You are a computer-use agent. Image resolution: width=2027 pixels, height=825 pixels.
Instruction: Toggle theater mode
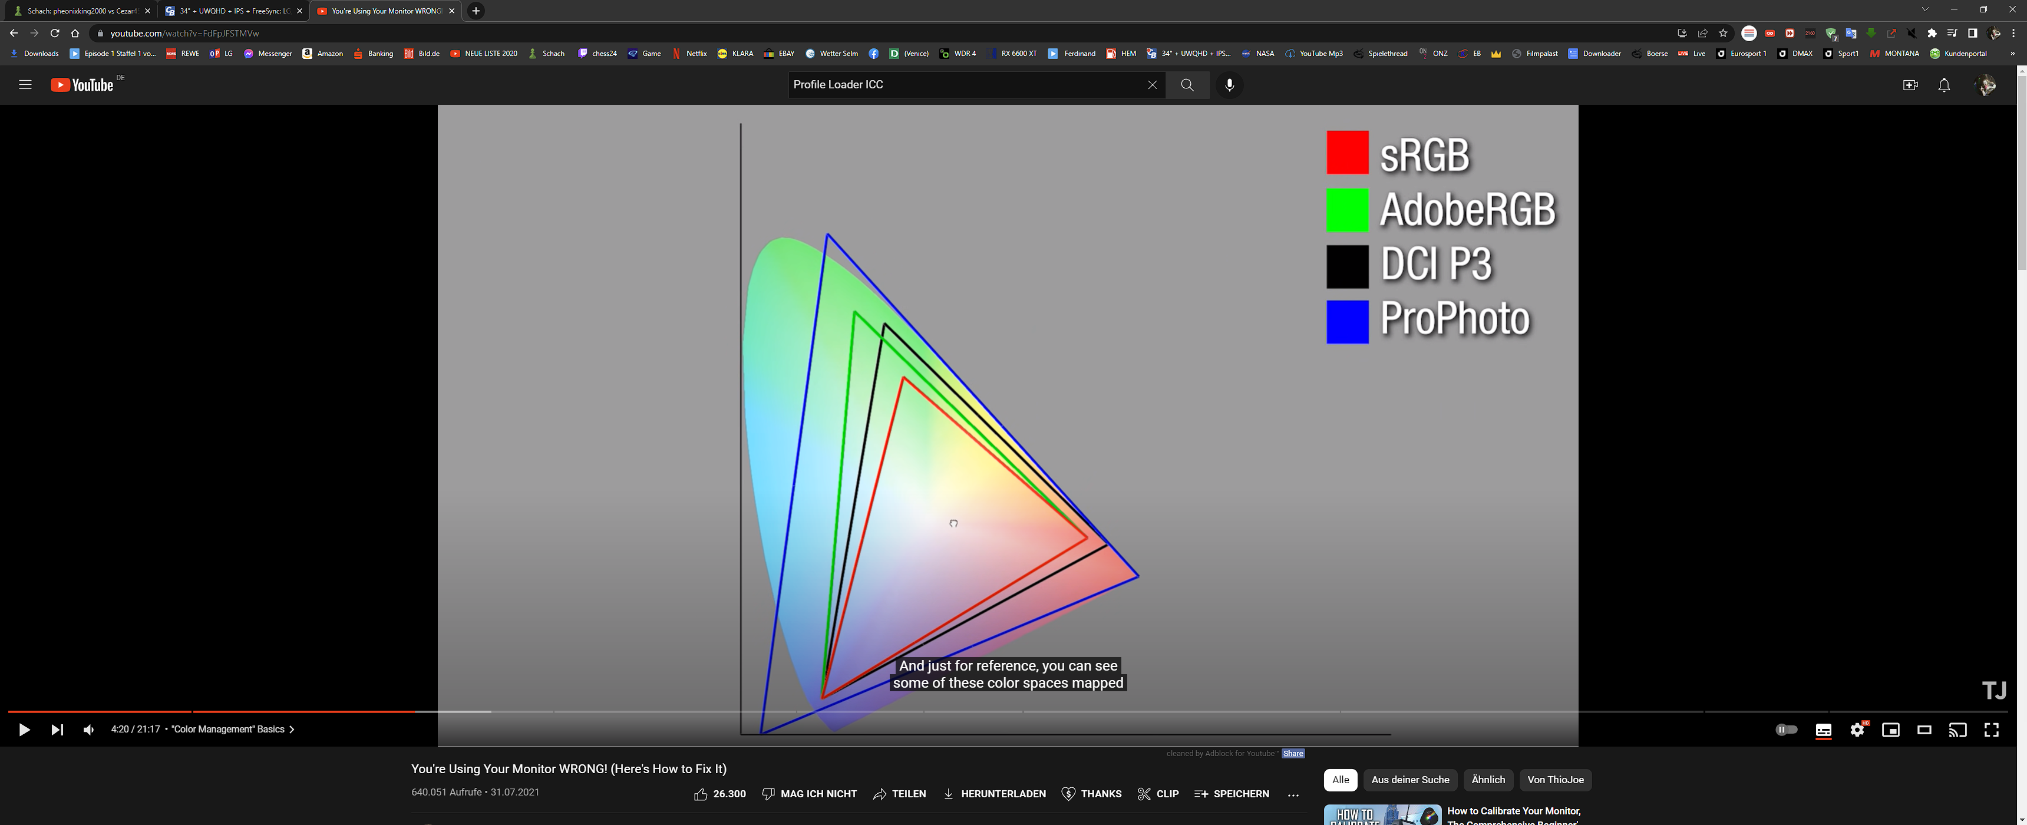pos(1924,730)
